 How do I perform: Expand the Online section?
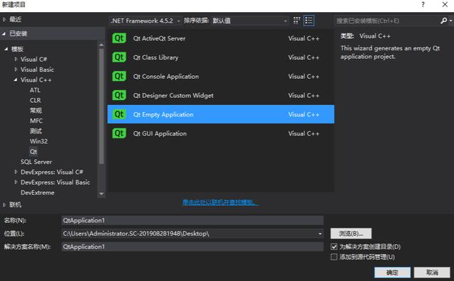4,205
